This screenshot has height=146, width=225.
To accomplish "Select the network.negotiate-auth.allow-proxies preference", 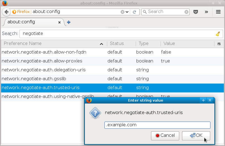I will pyautogui.click(x=113, y=61).
